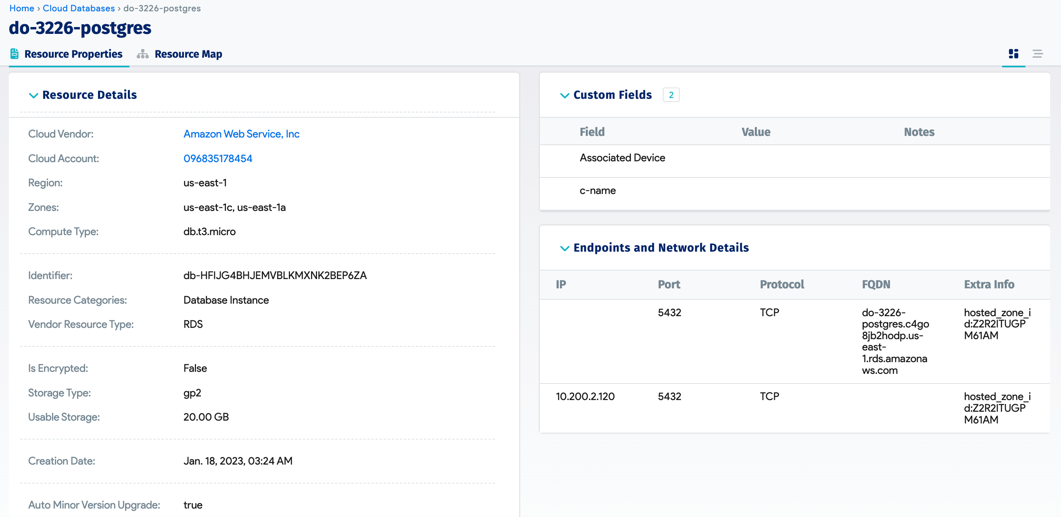Click the Port column header
The height and width of the screenshot is (517, 1061).
pos(668,284)
